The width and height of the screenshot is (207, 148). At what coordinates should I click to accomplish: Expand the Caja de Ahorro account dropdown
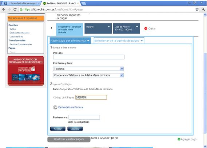(126, 28)
